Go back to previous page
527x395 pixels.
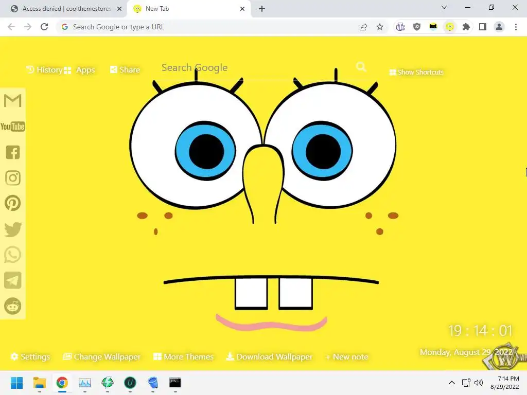pyautogui.click(x=11, y=27)
